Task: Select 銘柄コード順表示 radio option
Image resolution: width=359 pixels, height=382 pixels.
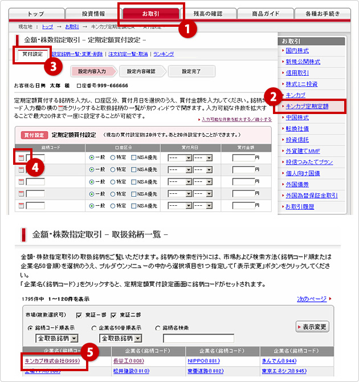Action: coord(30,328)
